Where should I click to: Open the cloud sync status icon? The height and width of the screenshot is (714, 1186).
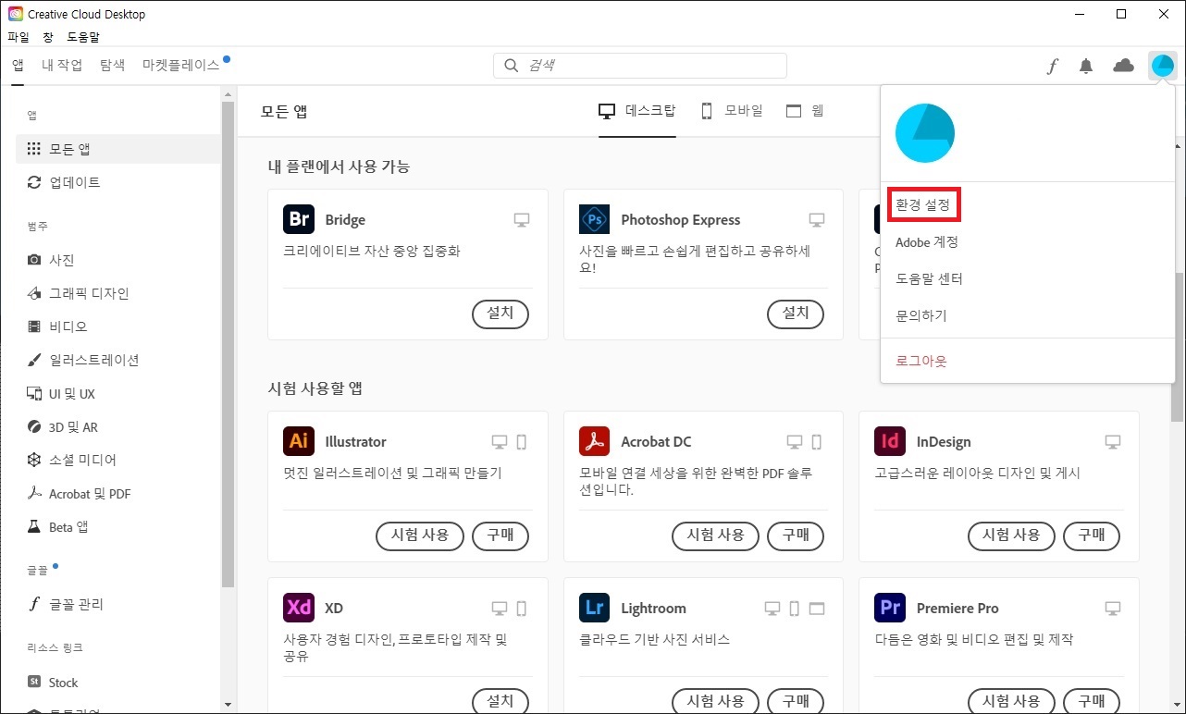click(1123, 66)
